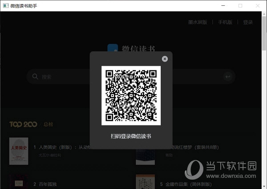Close the QR code login popup
267x189 pixels.
click(165, 59)
